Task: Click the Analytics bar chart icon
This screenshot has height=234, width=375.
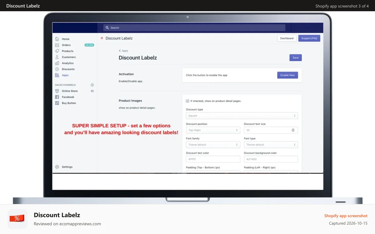Action: pos(57,63)
